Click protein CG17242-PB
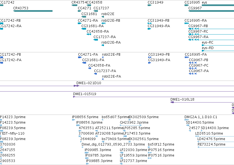Image resolution: width=234 pixels, height=165 pixels. 10,55
